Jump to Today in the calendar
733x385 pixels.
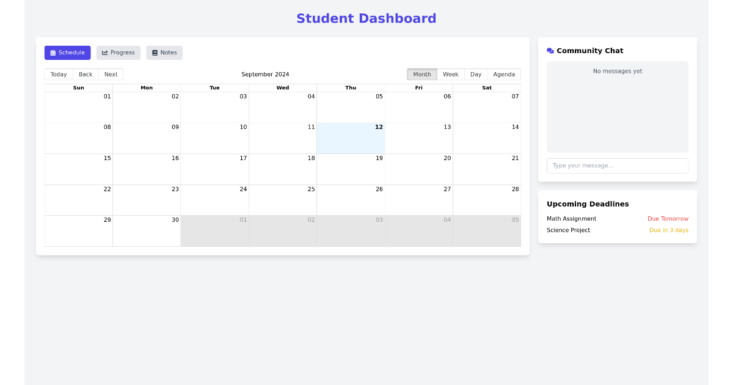[x=59, y=75]
